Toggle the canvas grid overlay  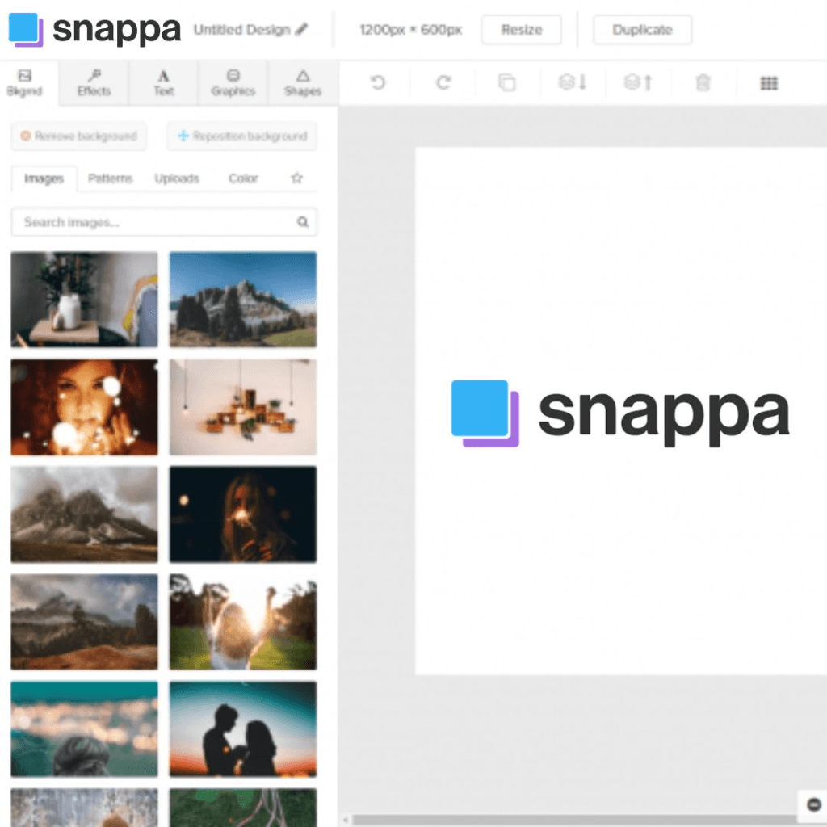point(767,82)
